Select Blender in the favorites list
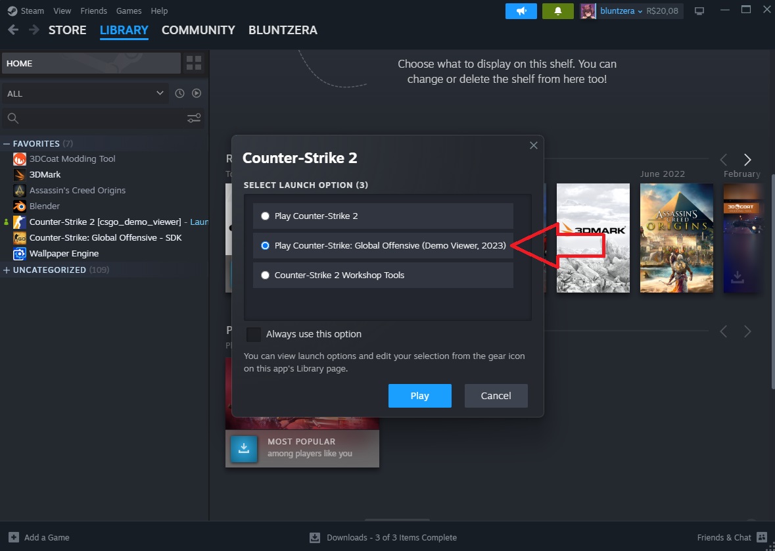This screenshot has width=775, height=551. 45,206
